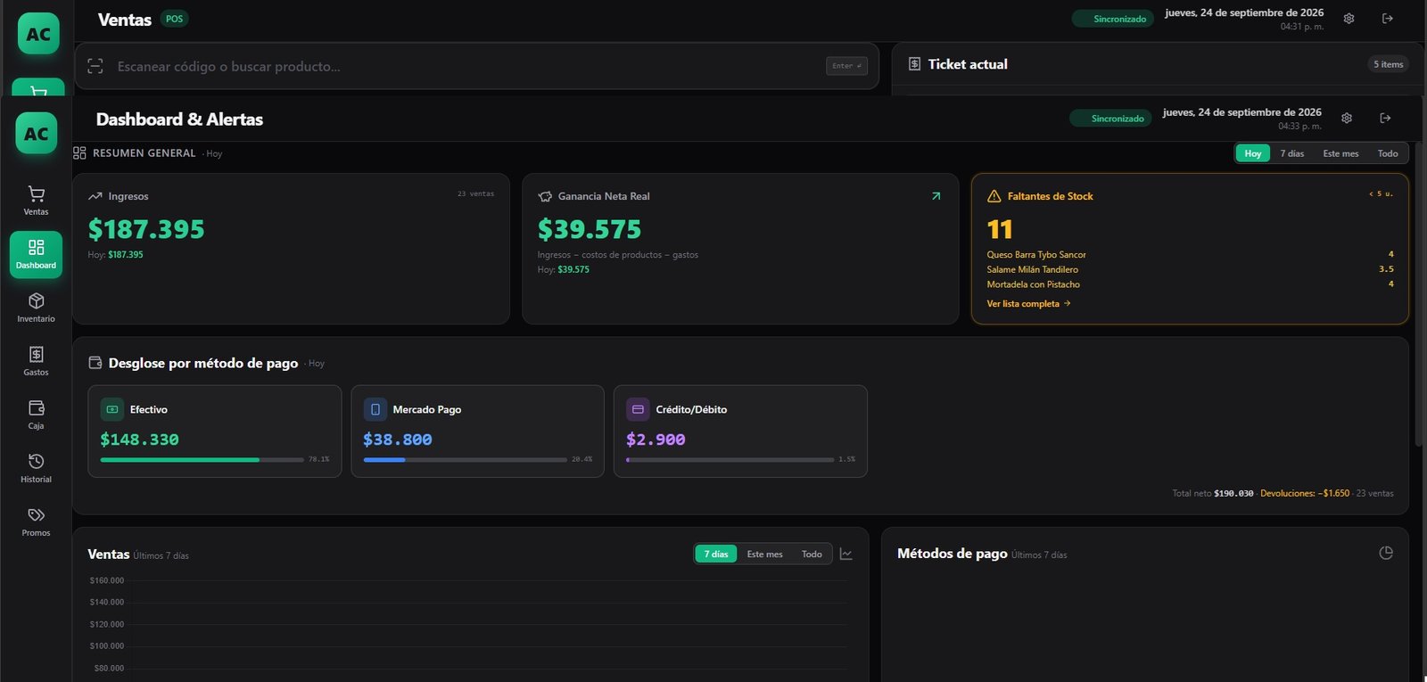Switch summary to 7 días

tap(1292, 153)
